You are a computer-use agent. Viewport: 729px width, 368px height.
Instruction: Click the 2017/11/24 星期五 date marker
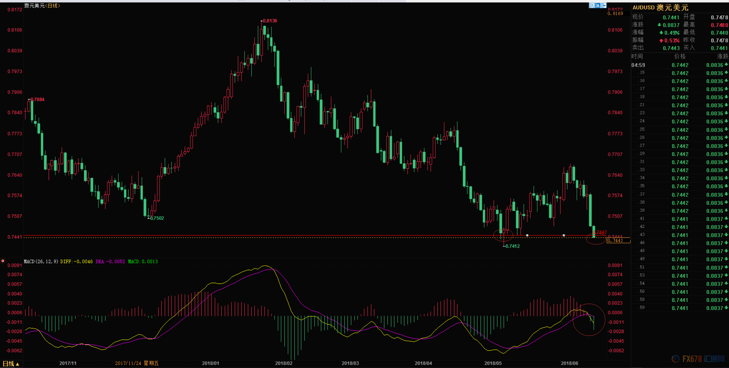pyautogui.click(x=137, y=363)
